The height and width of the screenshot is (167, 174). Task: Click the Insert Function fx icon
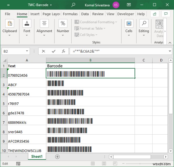64,51
